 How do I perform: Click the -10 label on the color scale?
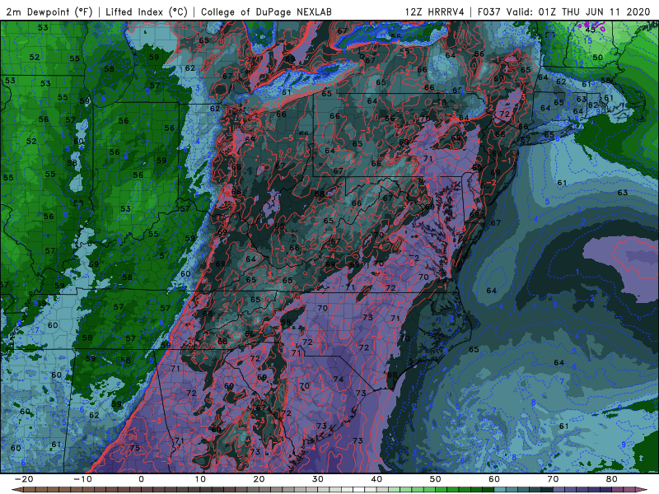coord(82,479)
